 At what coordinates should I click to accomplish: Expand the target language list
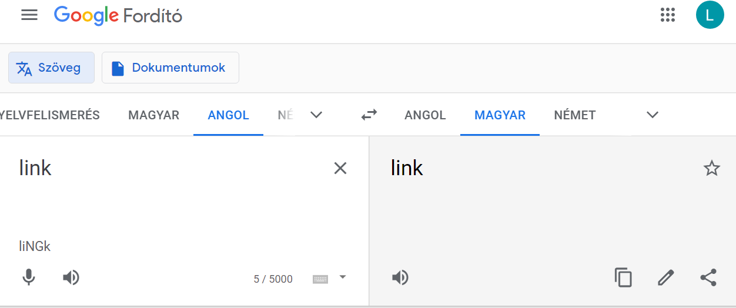653,115
